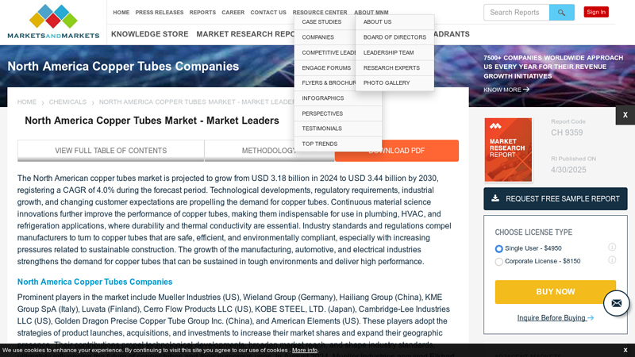The image size is (635, 357).
Task: Close the side panel with the X button
Action: tap(625, 115)
